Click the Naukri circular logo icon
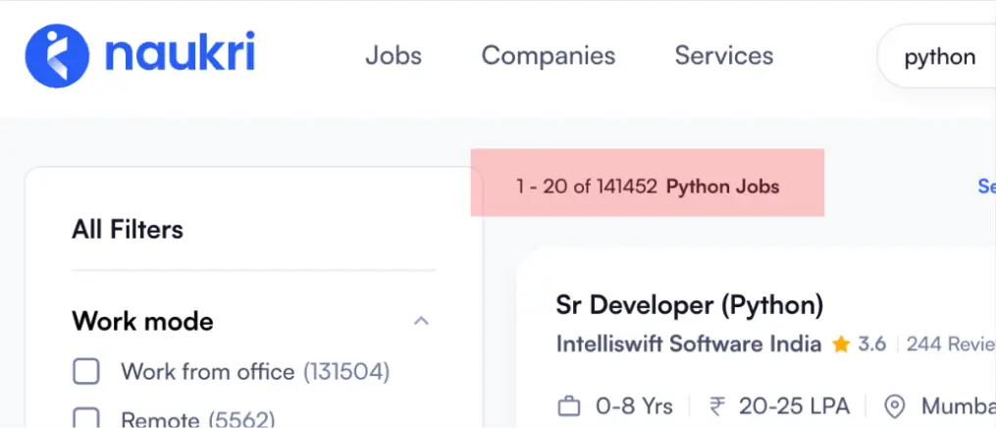Viewport: 996px width, 428px height. coord(58,56)
